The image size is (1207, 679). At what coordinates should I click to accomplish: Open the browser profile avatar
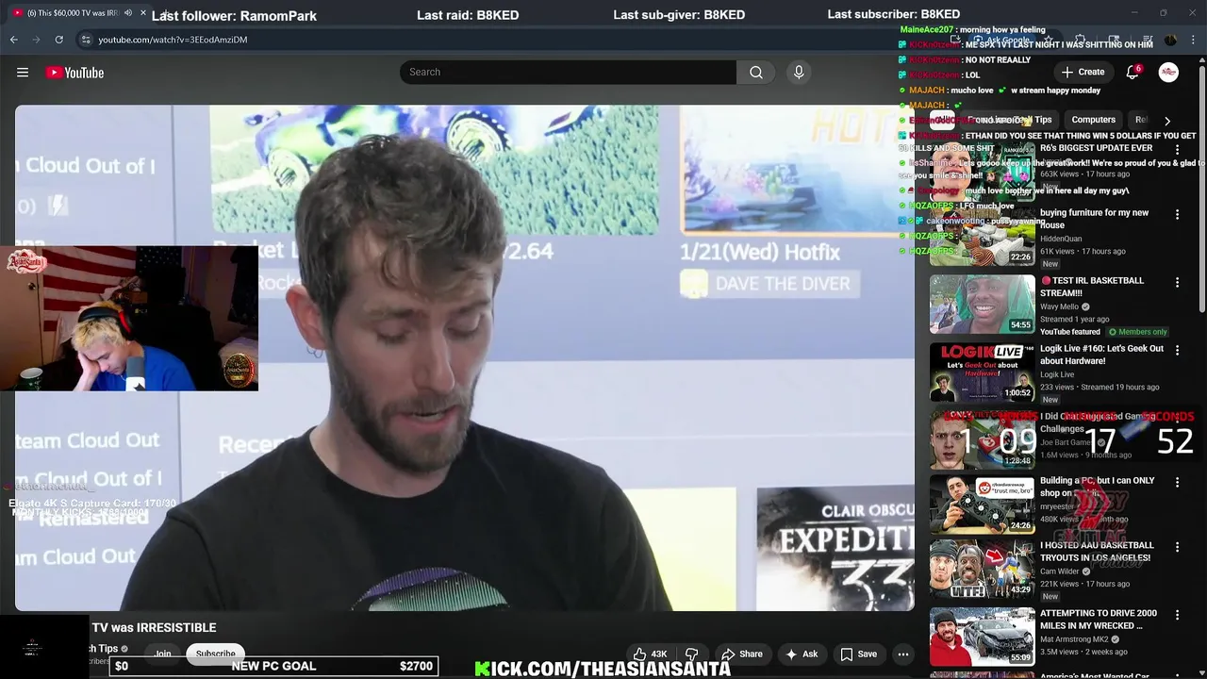point(1170,40)
